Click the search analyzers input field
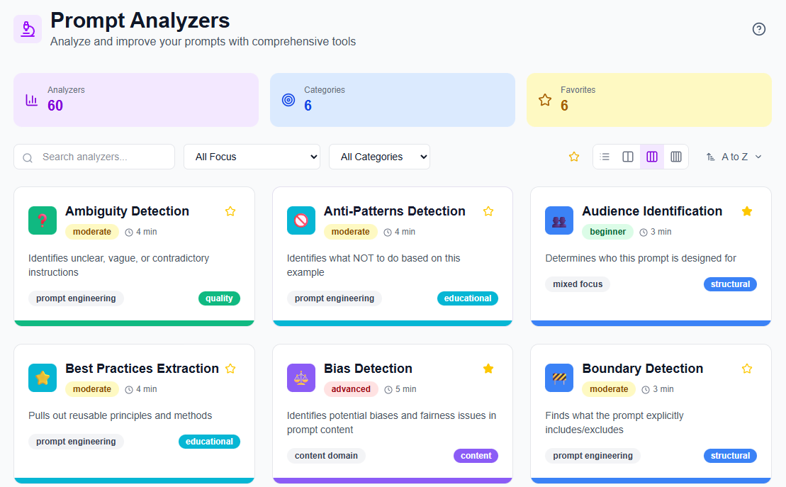This screenshot has height=487, width=786. (x=94, y=156)
